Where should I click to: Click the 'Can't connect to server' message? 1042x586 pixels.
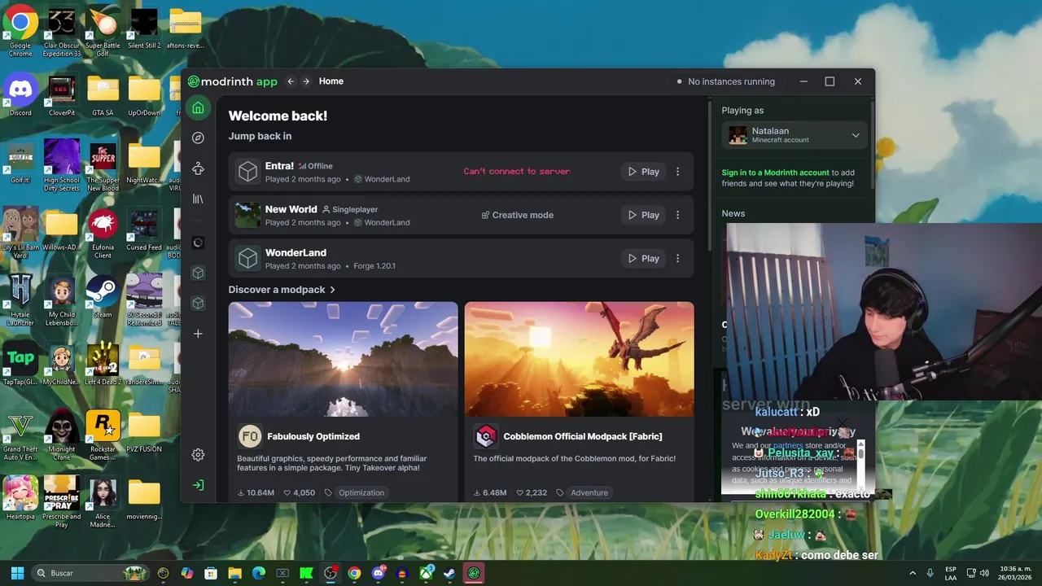coord(517,172)
